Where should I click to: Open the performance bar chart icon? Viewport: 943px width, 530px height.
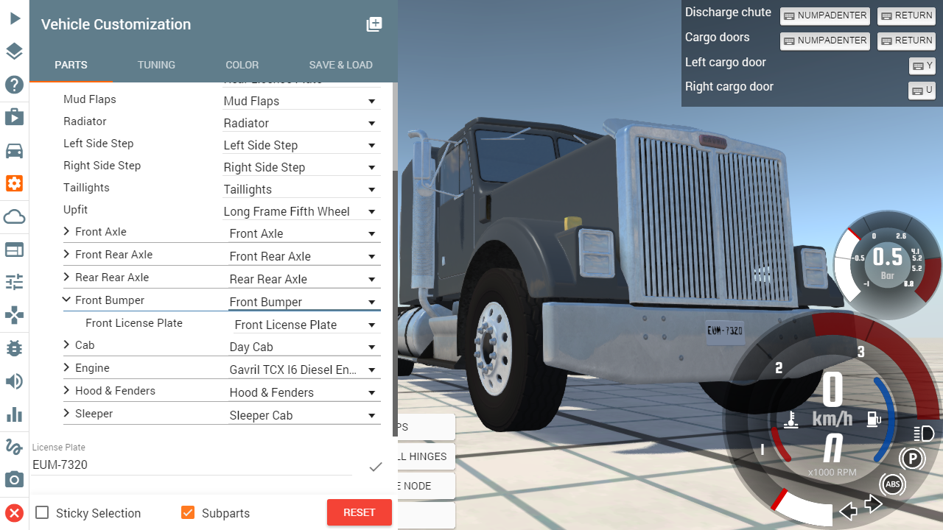pos(15,414)
